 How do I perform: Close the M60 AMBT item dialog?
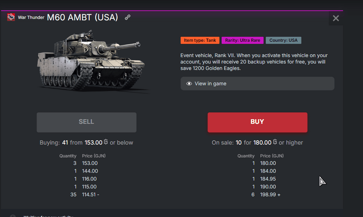point(336,18)
